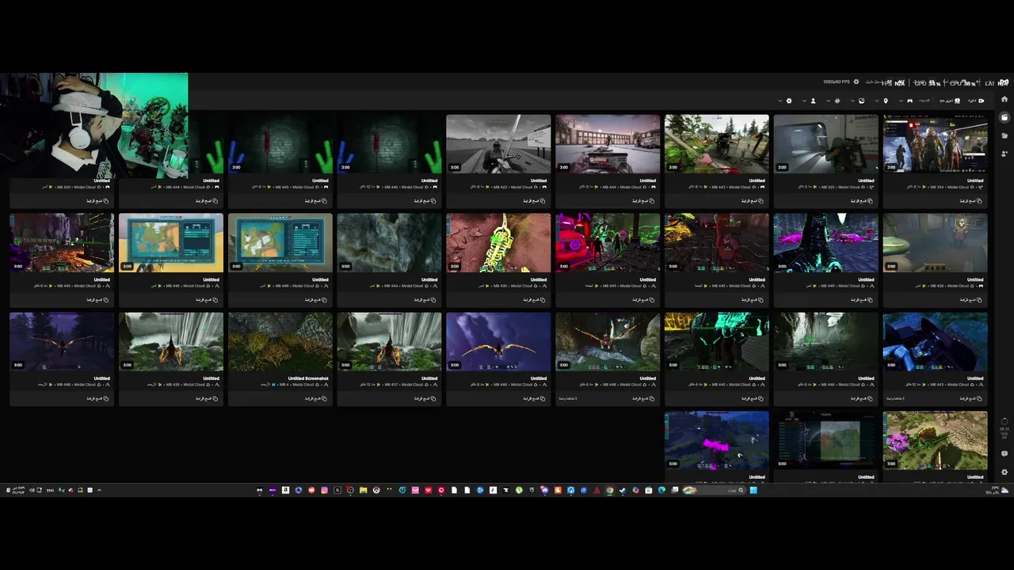Expand the gamepad filter dropdown arrow
The image size is (1014, 570).
click(901, 101)
